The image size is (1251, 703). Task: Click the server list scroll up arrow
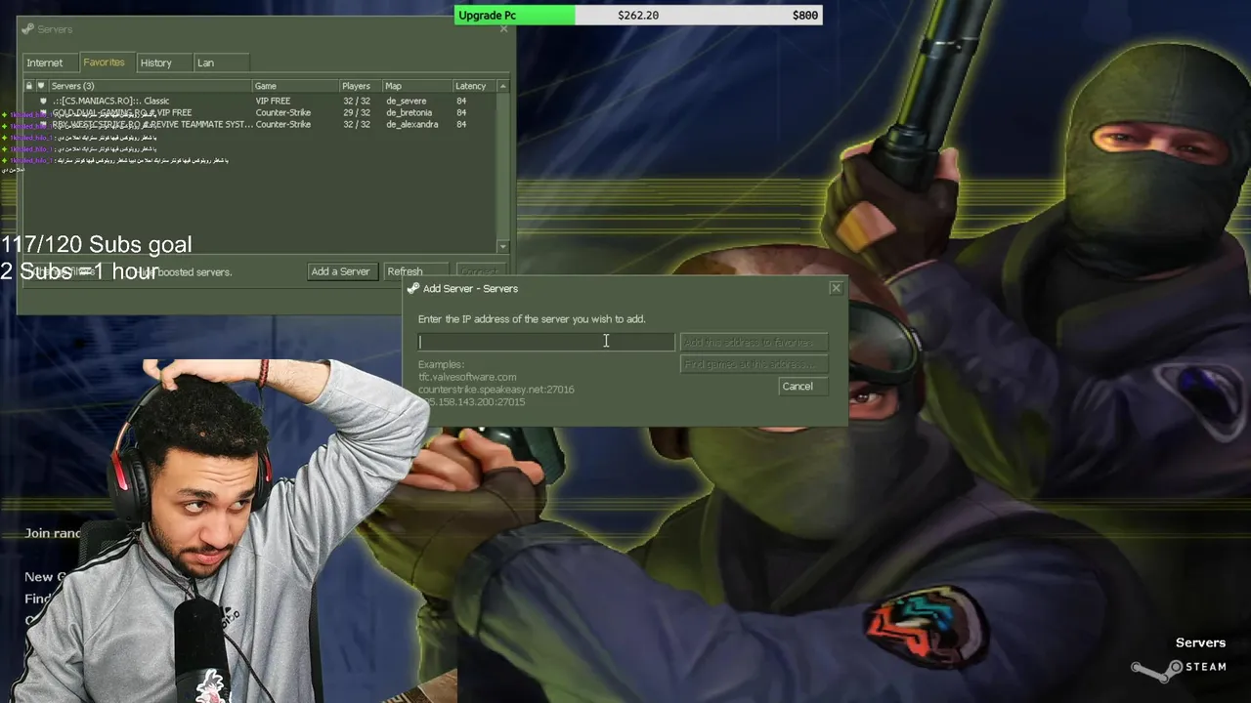coord(503,86)
